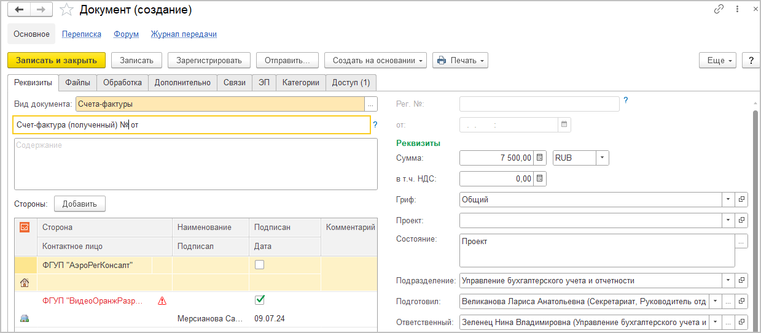
Task: Open the Создать на основании dropdown
Action: [375, 60]
